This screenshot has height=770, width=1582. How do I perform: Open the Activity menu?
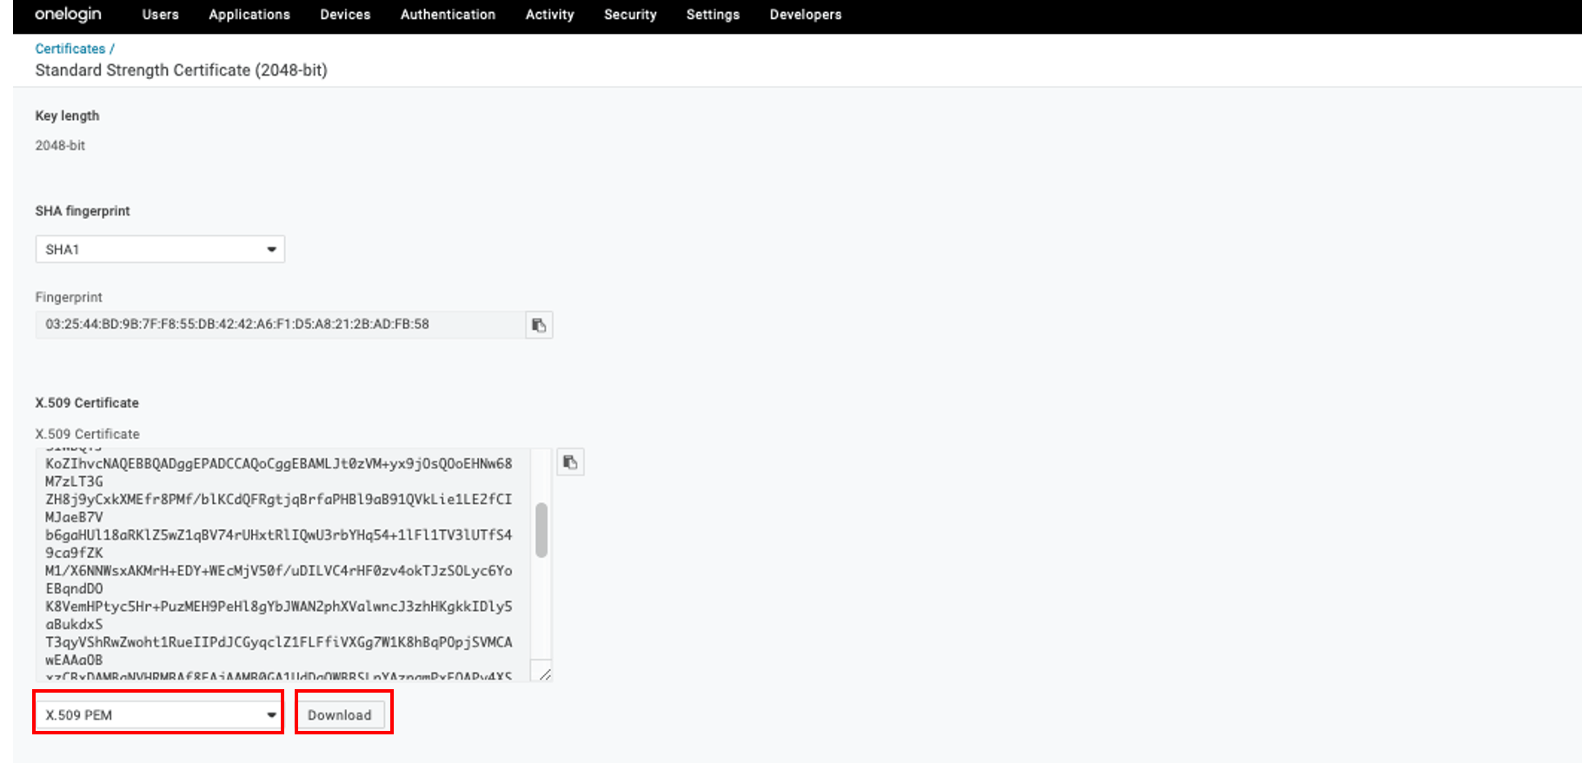[549, 15]
